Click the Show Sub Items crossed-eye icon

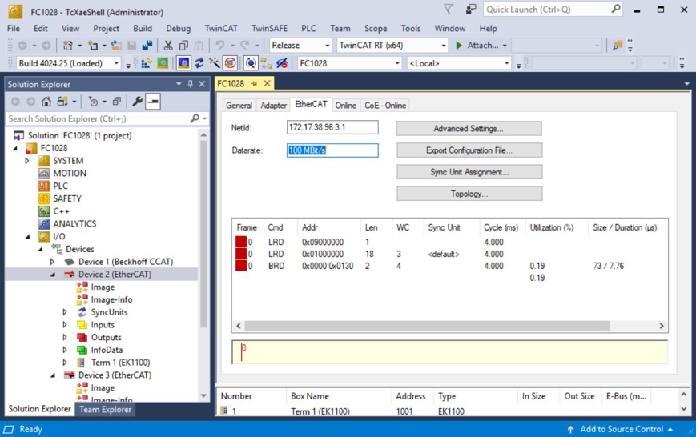click(x=282, y=63)
